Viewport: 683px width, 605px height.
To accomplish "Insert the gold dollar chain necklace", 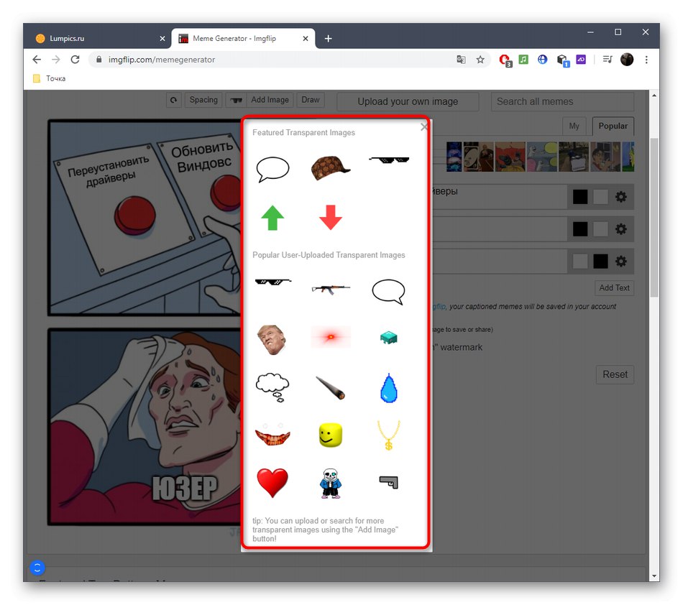I will tap(388, 435).
